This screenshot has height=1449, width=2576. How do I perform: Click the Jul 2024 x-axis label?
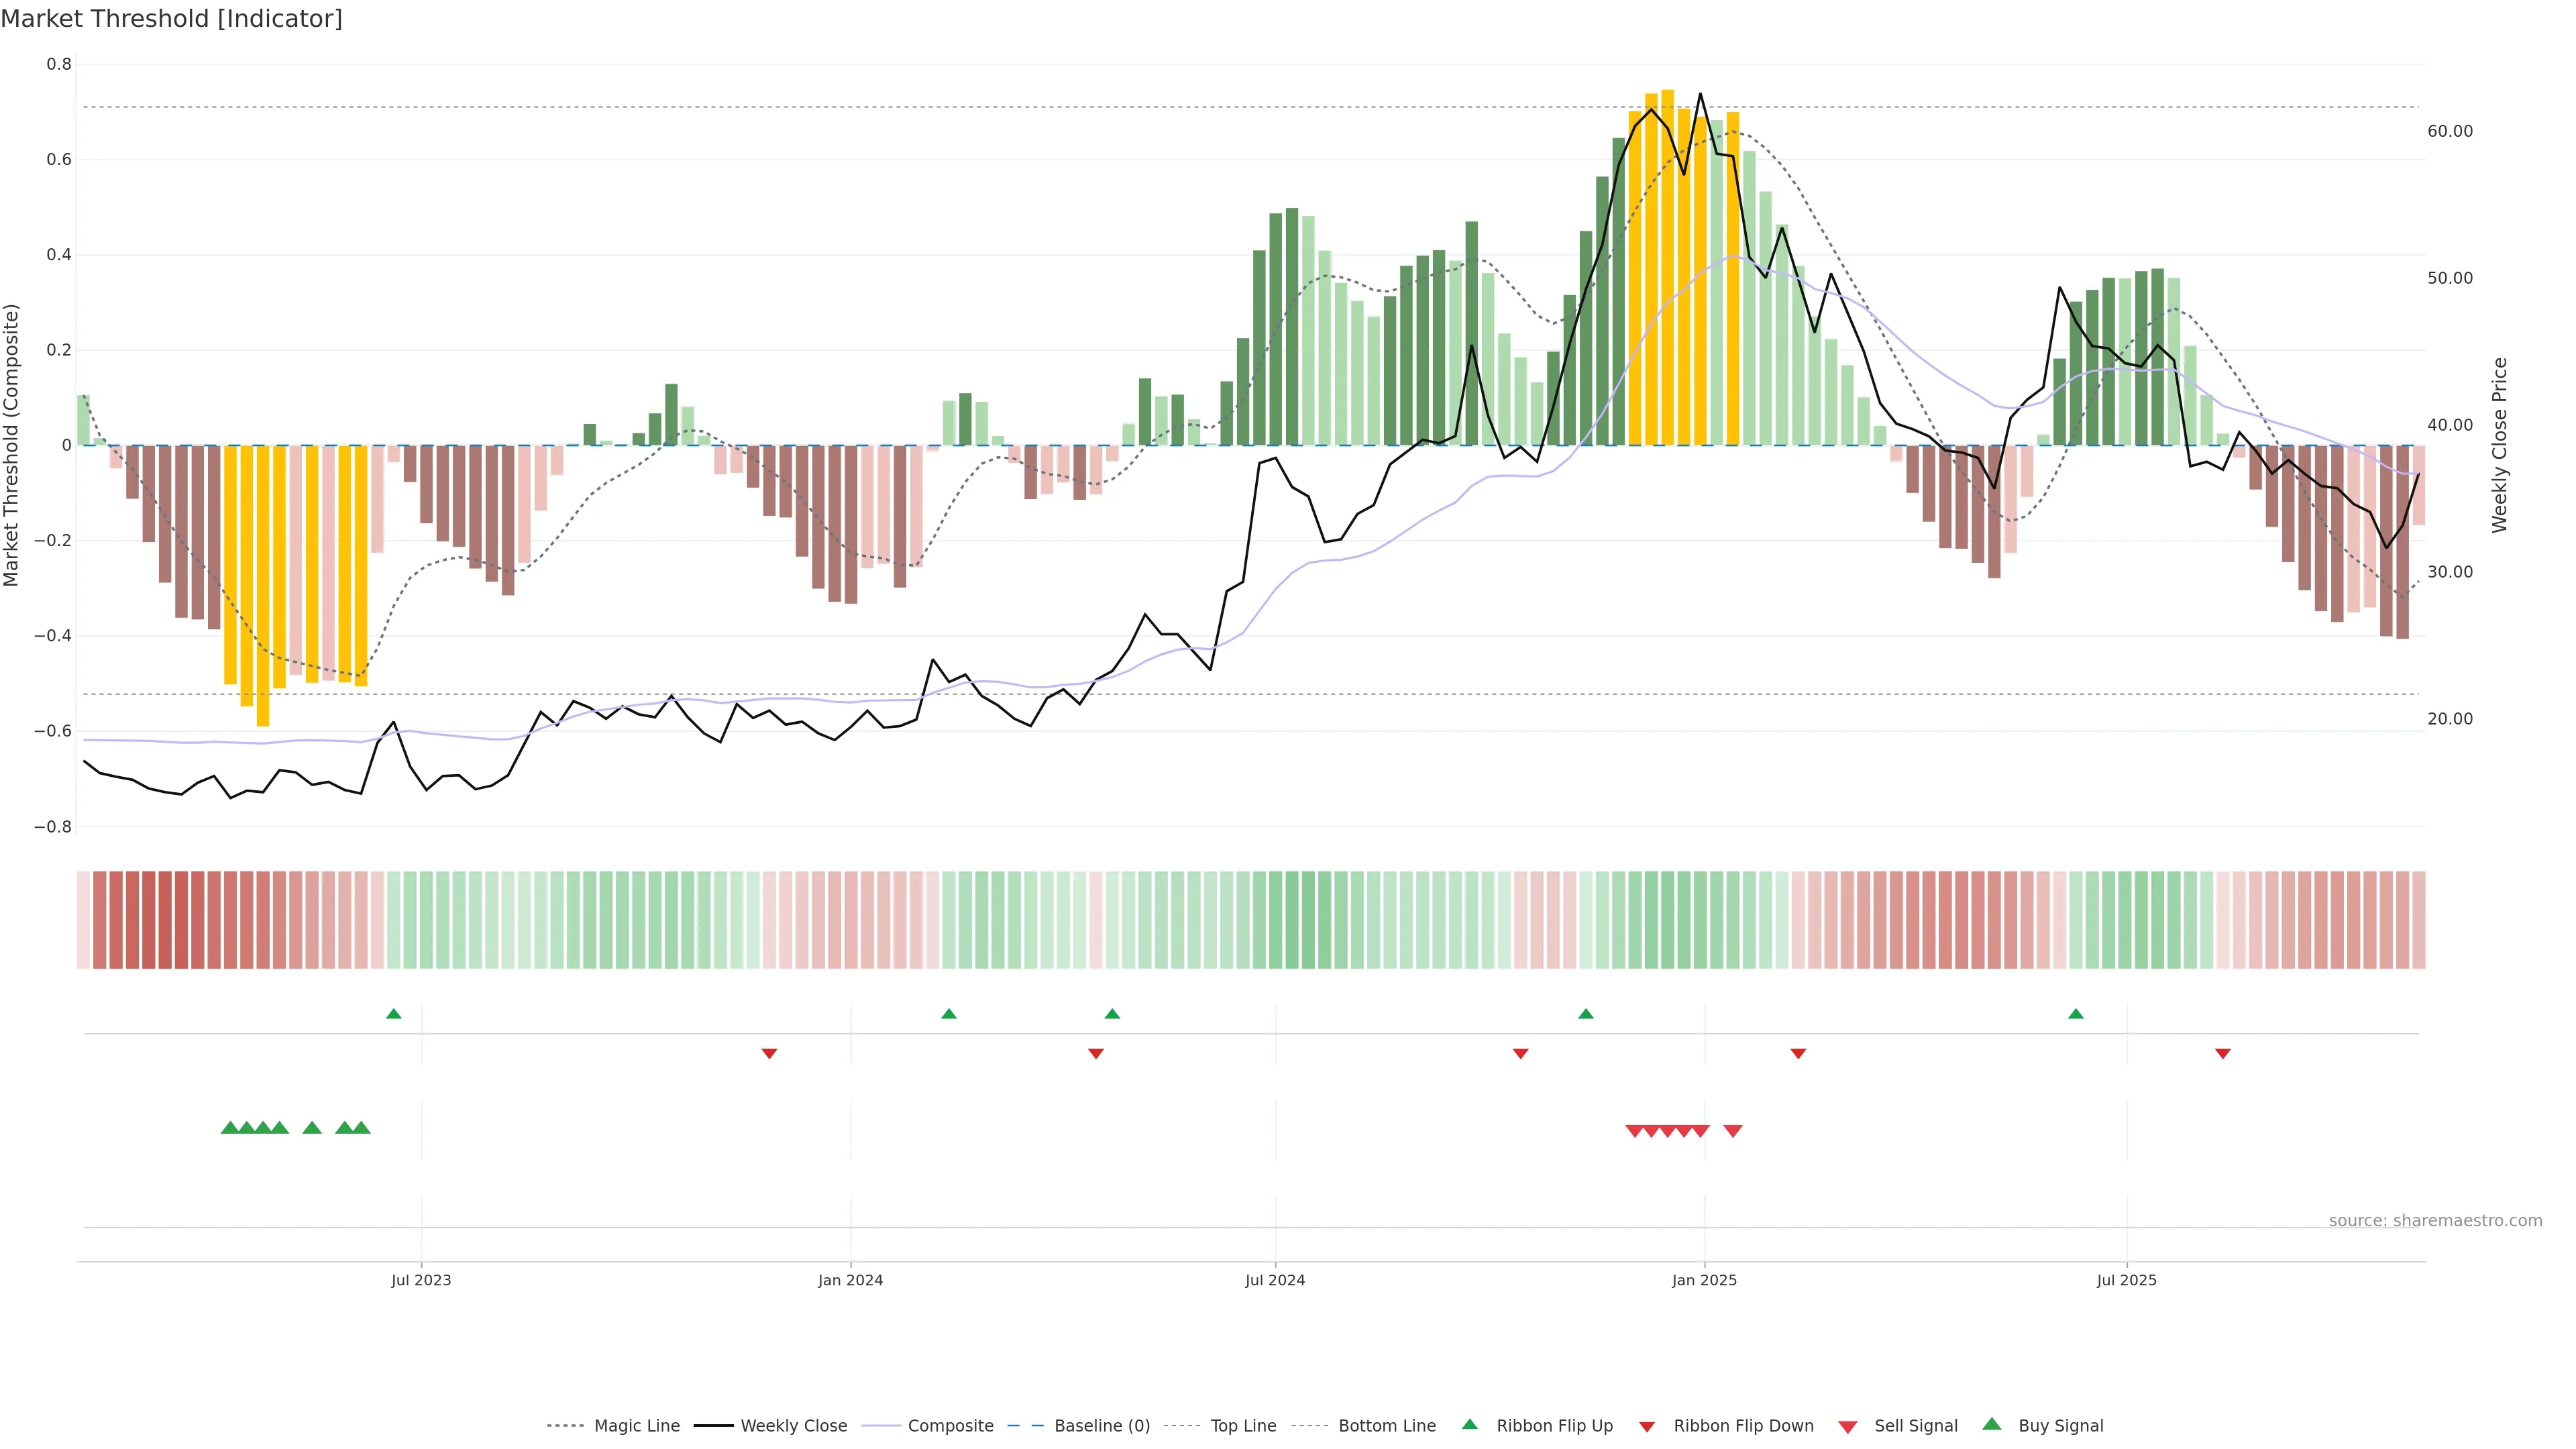click(x=1275, y=1280)
